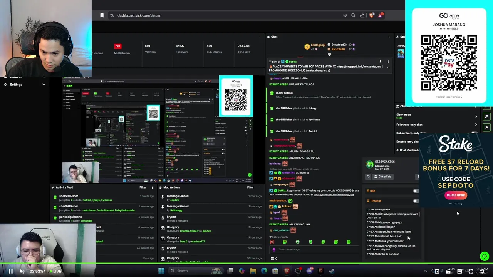
Task: Click the pin icon on BotRix pinned message
Action: coord(380,62)
